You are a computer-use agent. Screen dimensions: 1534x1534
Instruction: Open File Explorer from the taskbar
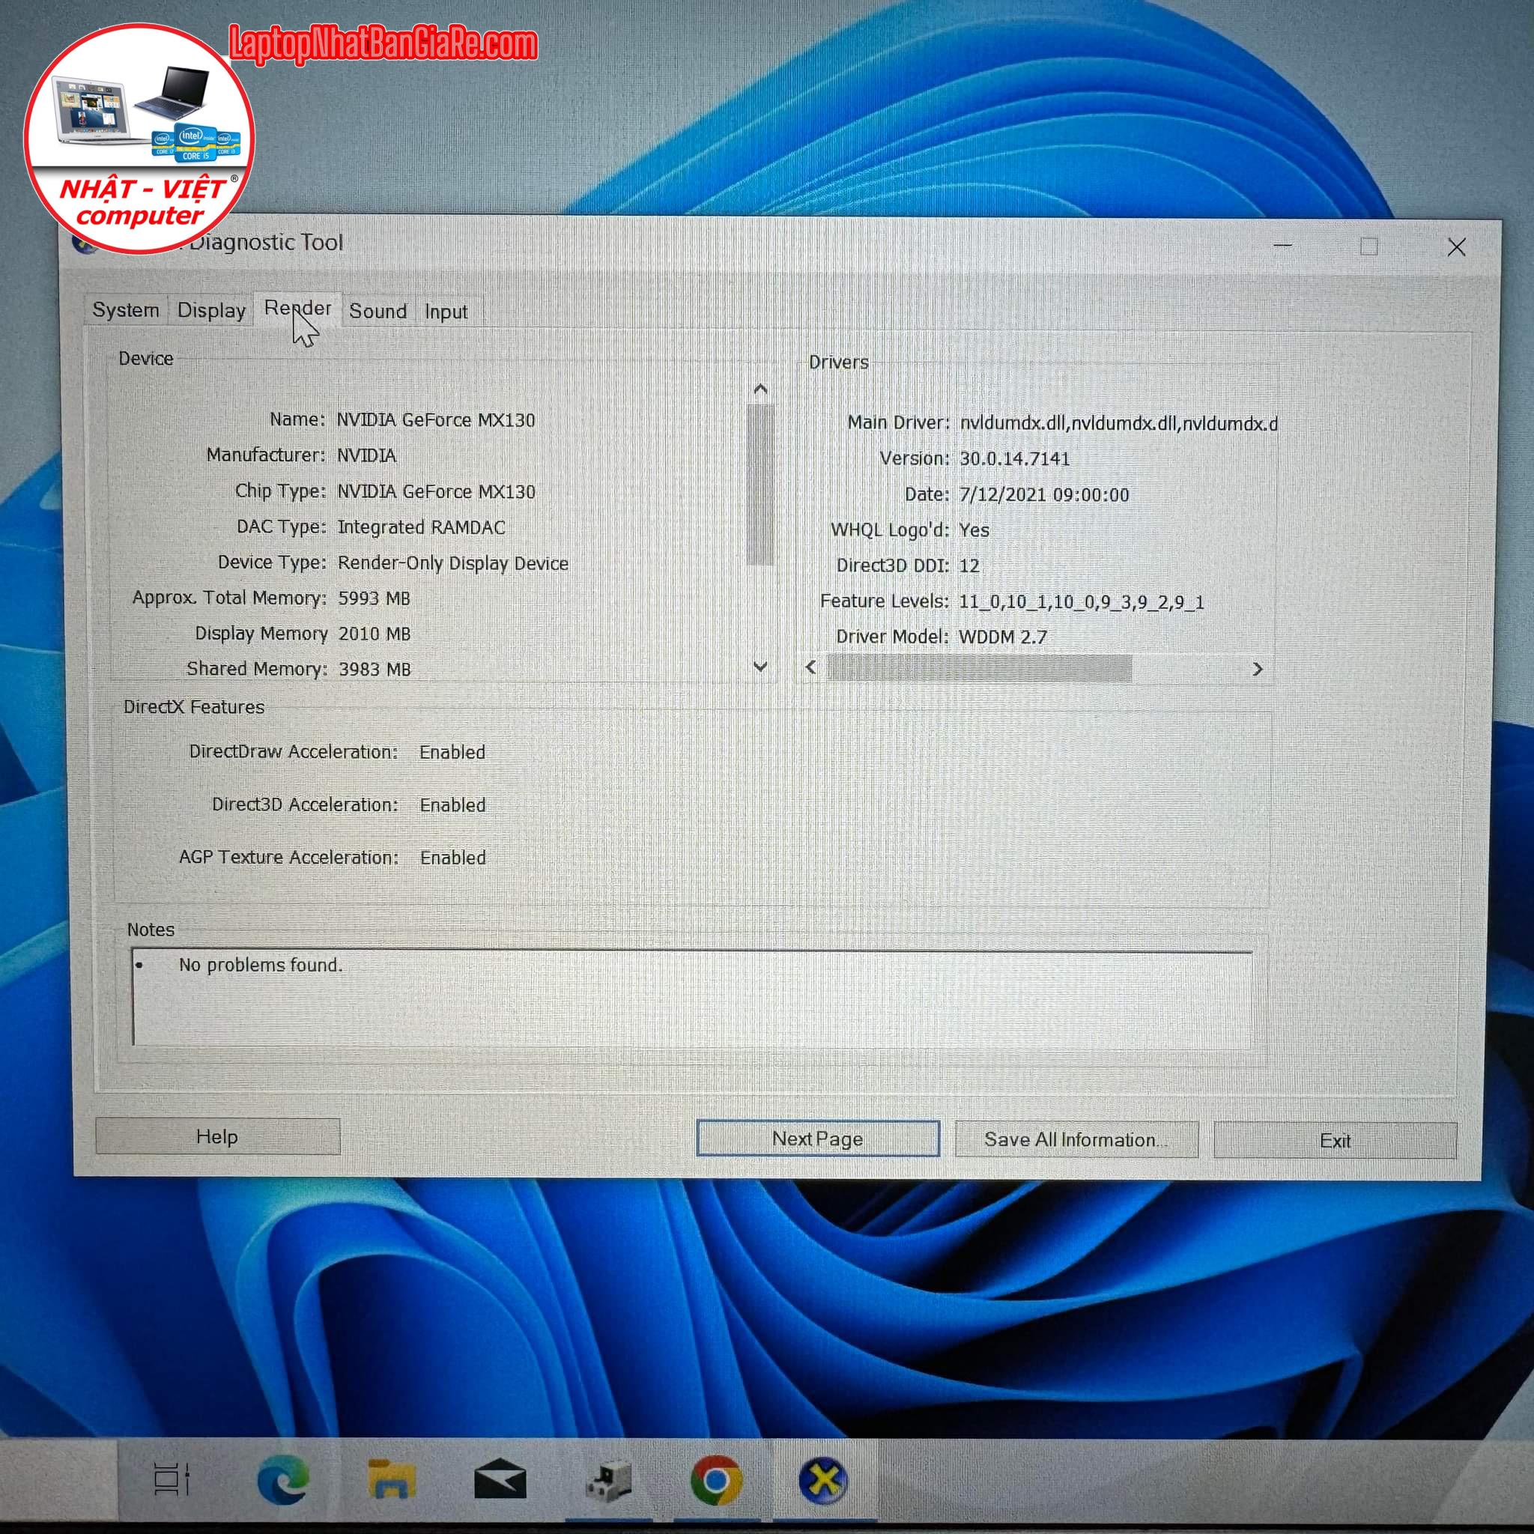click(392, 1480)
